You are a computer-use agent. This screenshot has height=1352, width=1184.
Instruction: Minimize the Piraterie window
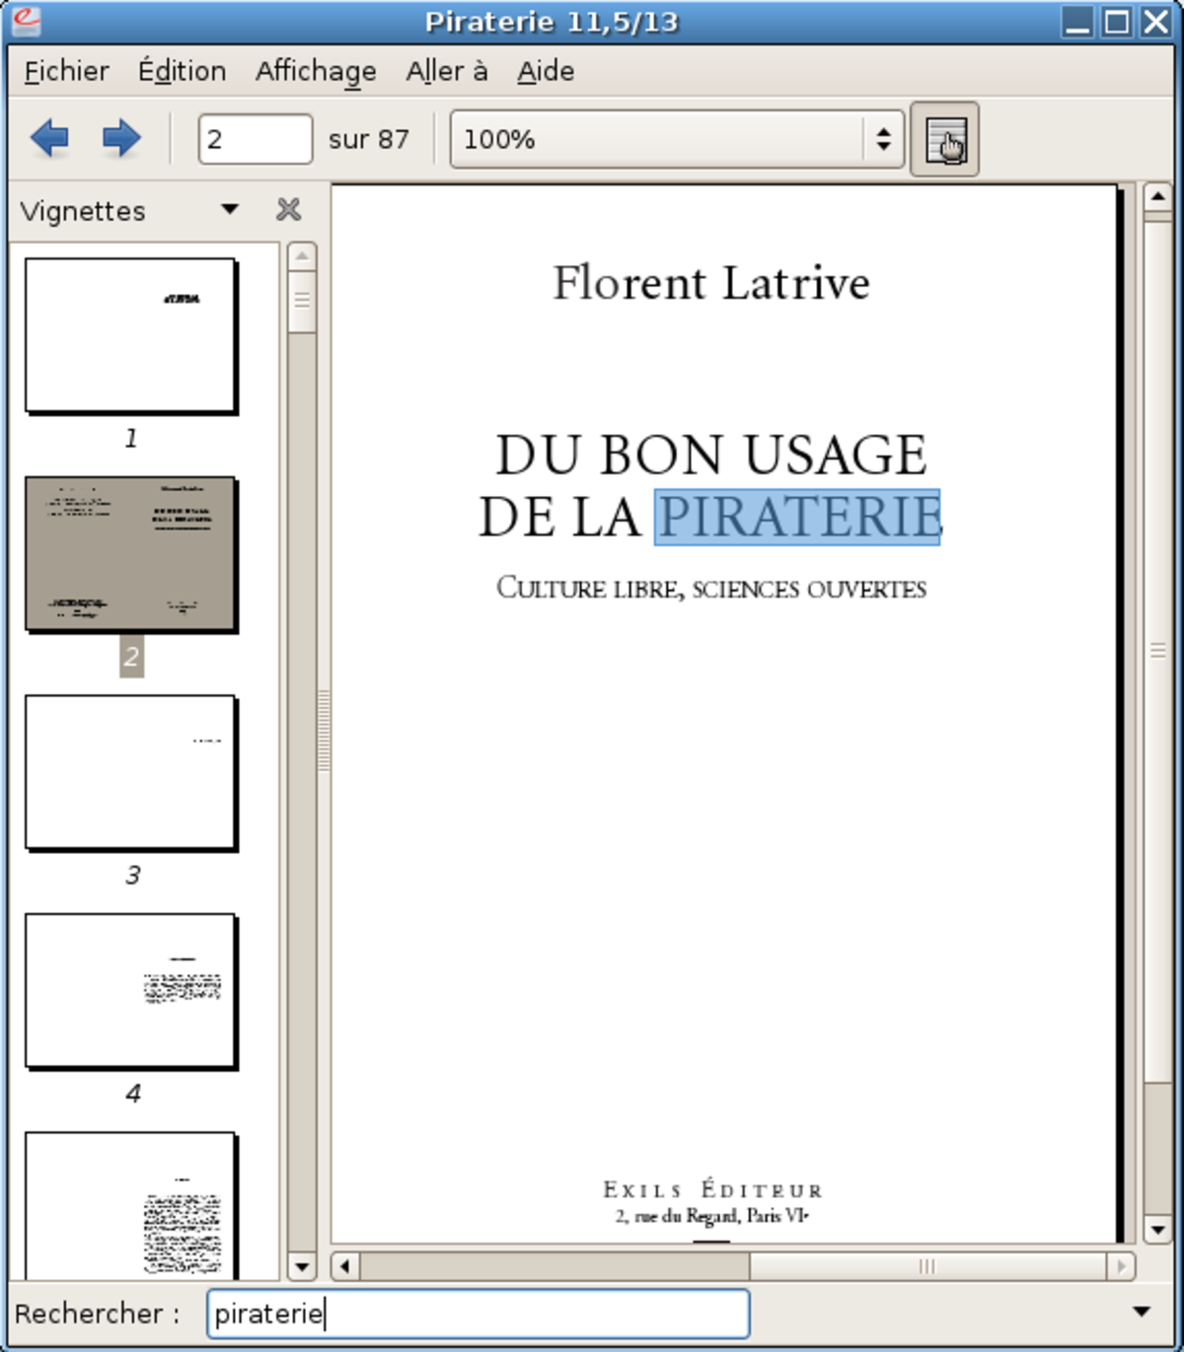[x=1078, y=22]
